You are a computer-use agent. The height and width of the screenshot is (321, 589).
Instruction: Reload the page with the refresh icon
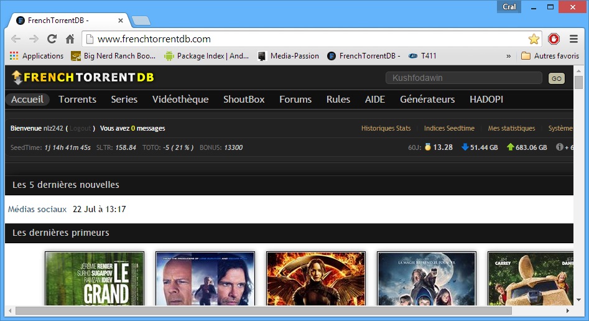point(52,39)
